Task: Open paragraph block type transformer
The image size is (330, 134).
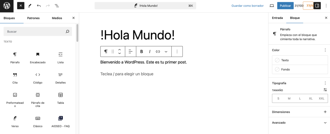Action: (106, 51)
